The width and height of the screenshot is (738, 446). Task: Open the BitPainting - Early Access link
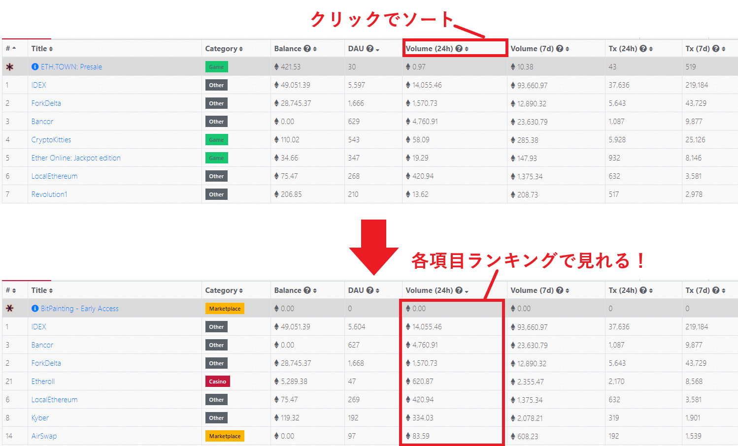tap(80, 309)
